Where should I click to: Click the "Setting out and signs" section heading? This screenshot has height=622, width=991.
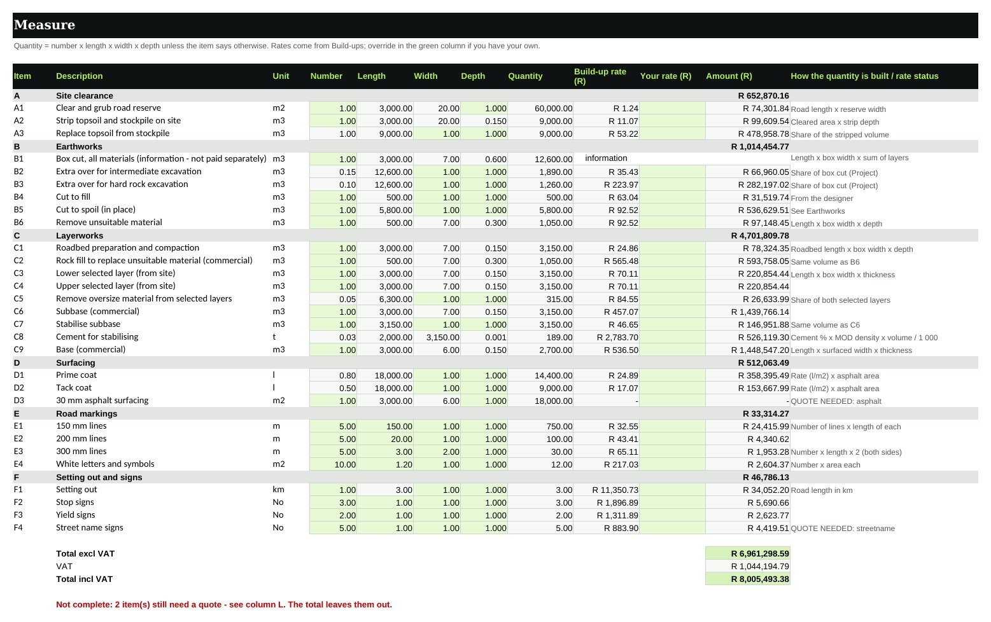click(99, 477)
